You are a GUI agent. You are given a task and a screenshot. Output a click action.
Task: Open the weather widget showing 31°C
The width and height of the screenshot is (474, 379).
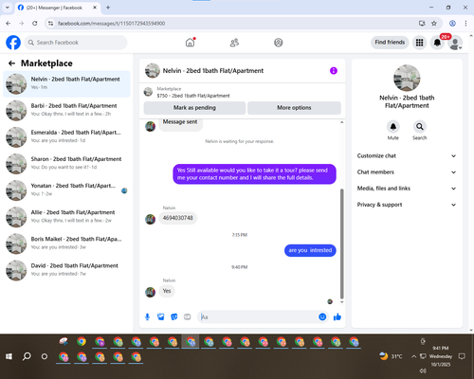[x=391, y=356]
